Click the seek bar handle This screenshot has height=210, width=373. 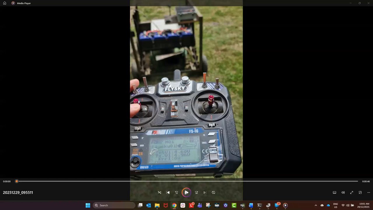17,181
